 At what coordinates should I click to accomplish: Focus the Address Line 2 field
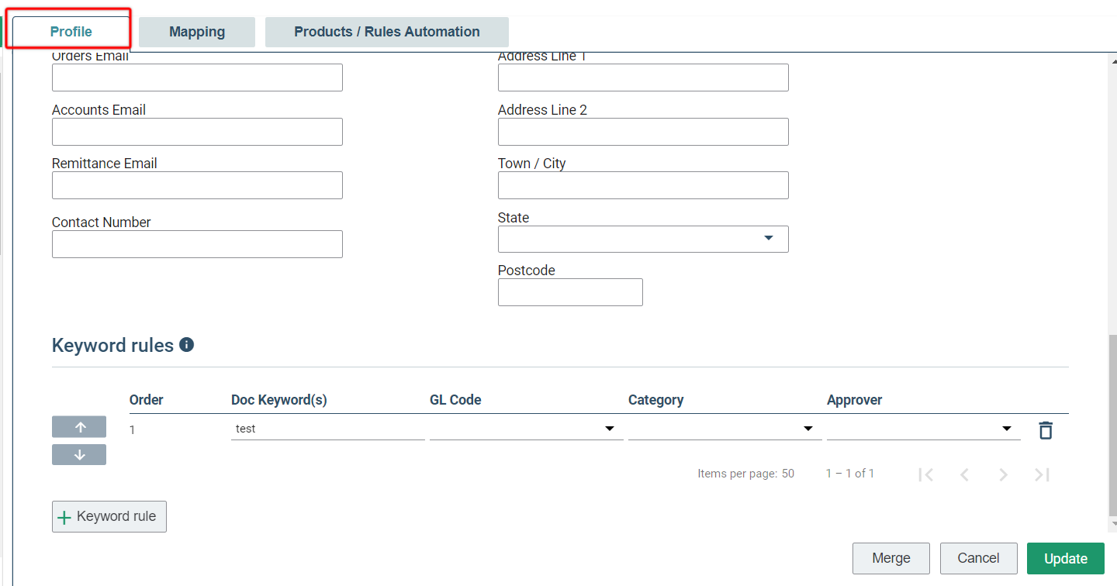(643, 132)
